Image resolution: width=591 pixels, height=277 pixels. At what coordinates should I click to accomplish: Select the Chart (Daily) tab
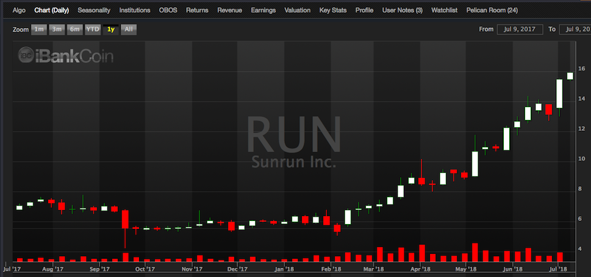coord(52,10)
